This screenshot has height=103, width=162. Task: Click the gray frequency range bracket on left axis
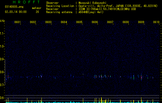pyautogui.click(x=5, y=72)
